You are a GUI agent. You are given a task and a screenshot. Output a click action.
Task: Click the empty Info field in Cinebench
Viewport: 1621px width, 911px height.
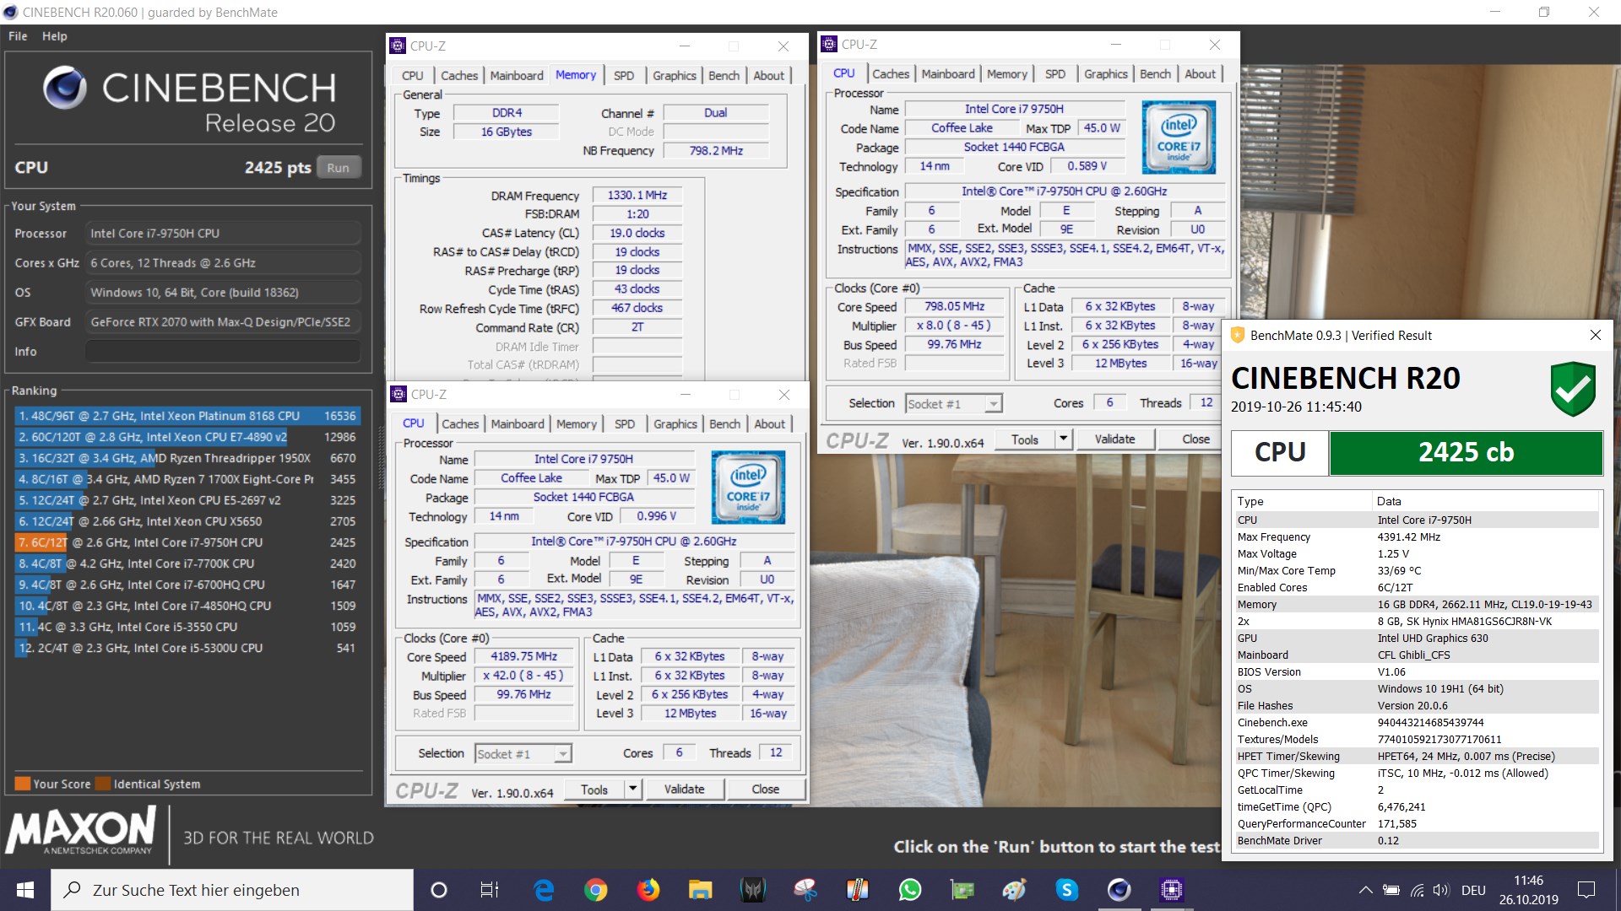223,352
